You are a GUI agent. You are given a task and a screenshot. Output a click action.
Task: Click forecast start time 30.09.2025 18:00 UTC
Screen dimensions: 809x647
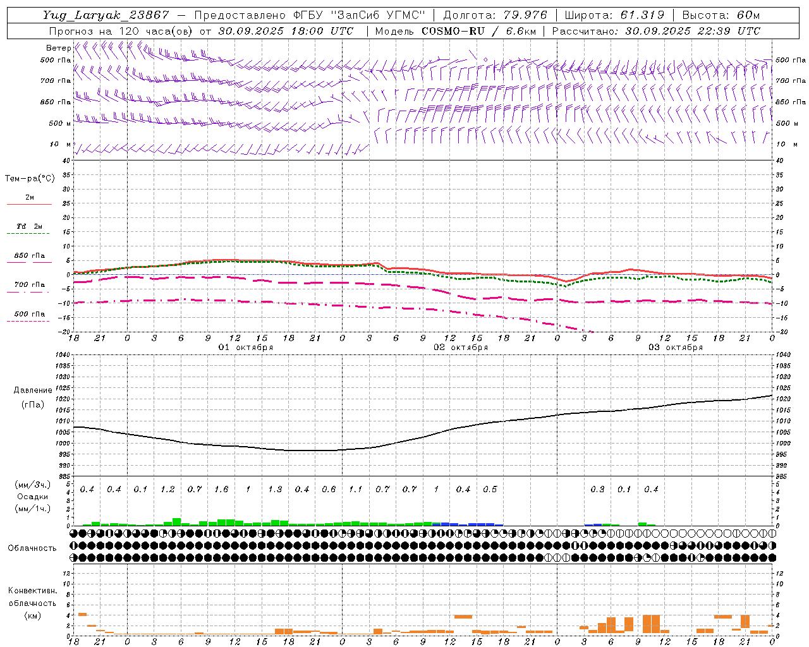[286, 31]
